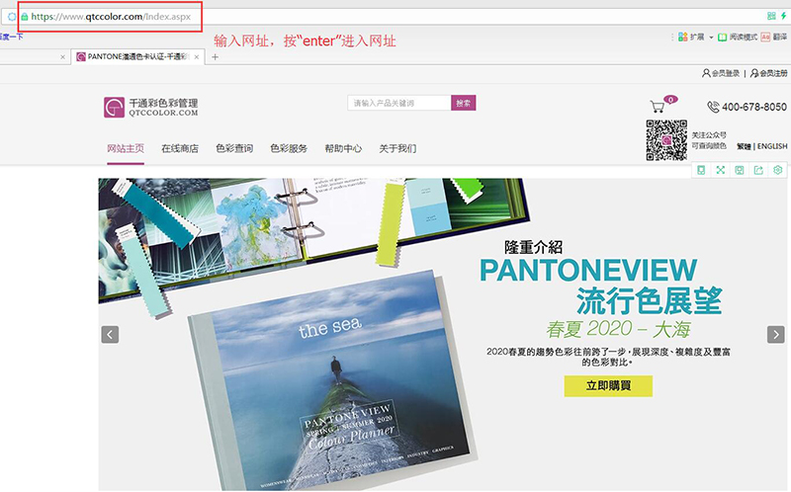Click the mobile view icon in floating toolbar
Image resolution: width=791 pixels, height=492 pixels.
coord(701,170)
